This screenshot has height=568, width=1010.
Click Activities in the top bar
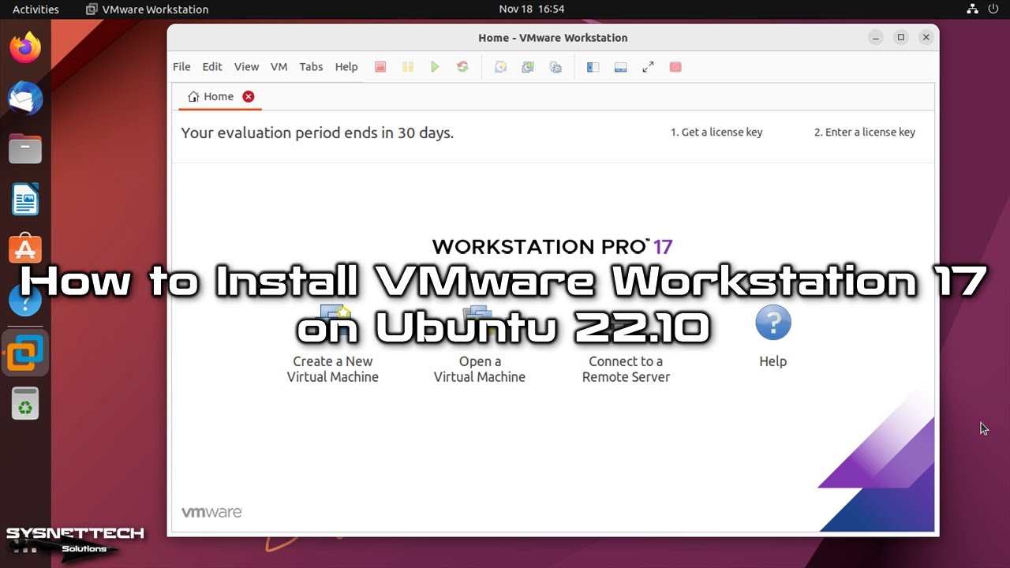pos(36,9)
